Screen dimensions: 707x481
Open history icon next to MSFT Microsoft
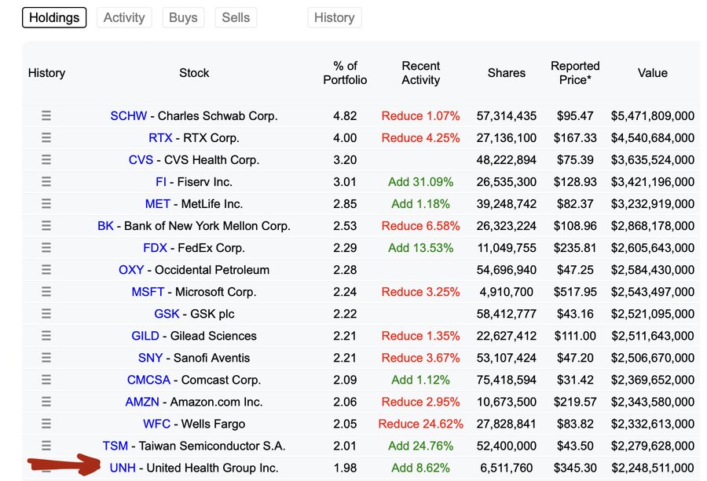pyautogui.click(x=46, y=291)
